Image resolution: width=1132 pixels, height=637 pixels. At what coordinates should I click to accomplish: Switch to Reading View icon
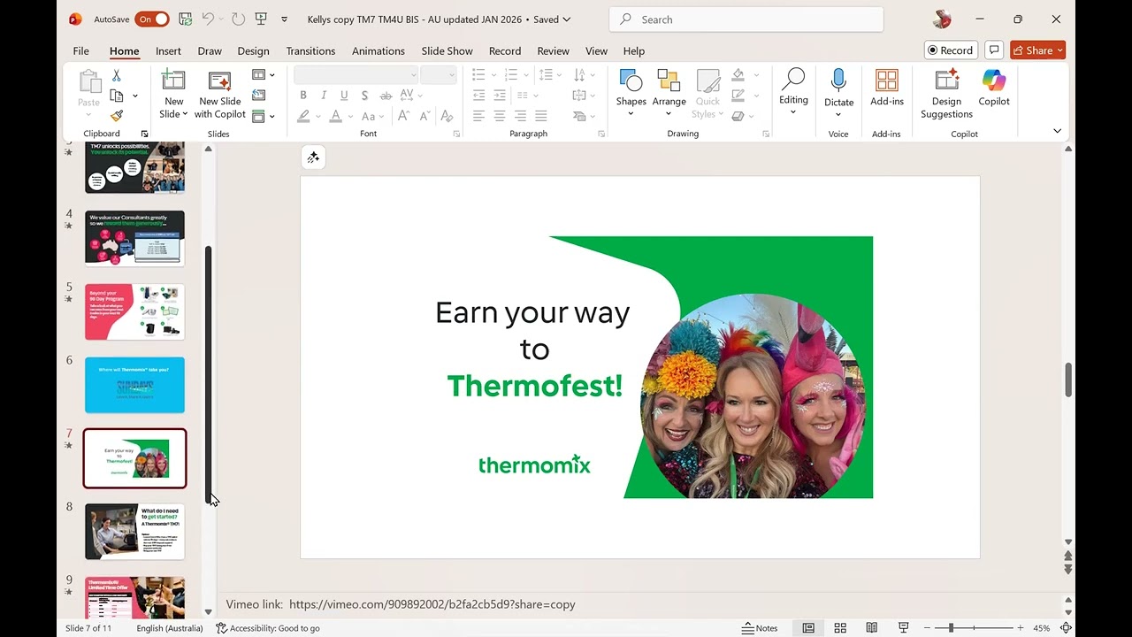tap(871, 628)
